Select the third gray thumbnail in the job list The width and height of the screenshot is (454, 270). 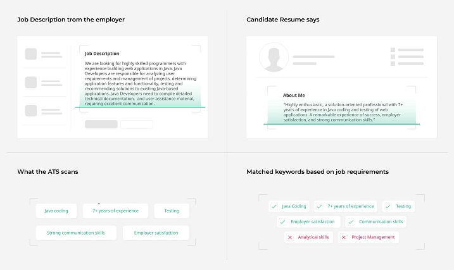click(x=31, y=111)
